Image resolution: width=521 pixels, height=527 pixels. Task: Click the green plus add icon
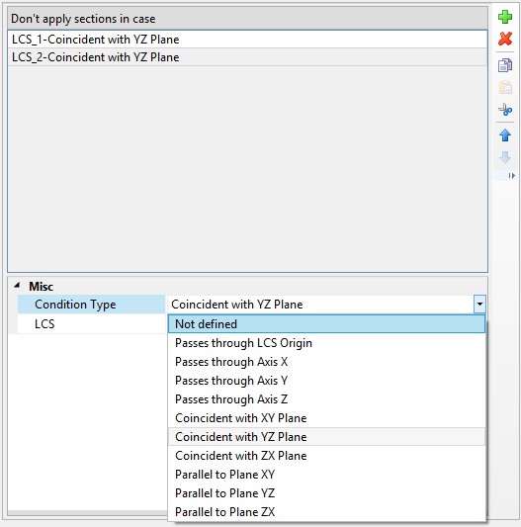pos(505,17)
